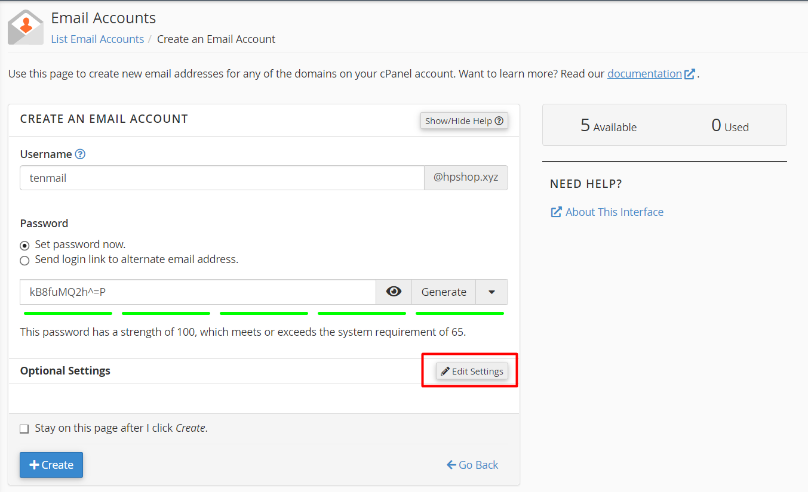Click the @hpshop.xyz domain label
Screen dimensions: 808x492
click(x=466, y=178)
